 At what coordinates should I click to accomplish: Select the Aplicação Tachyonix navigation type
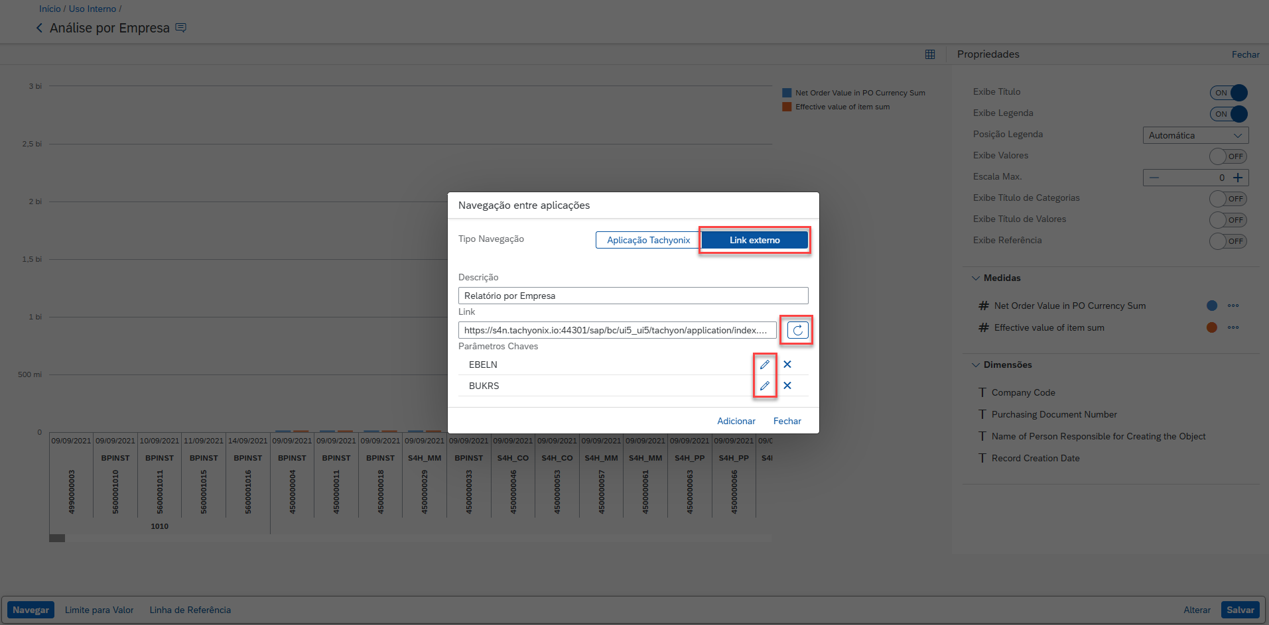pos(648,240)
